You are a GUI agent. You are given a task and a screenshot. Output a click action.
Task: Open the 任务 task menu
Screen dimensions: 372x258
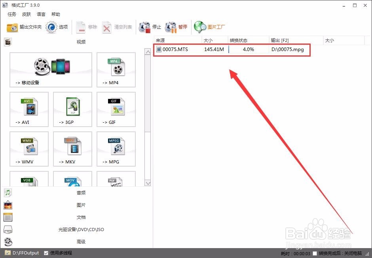12,14
